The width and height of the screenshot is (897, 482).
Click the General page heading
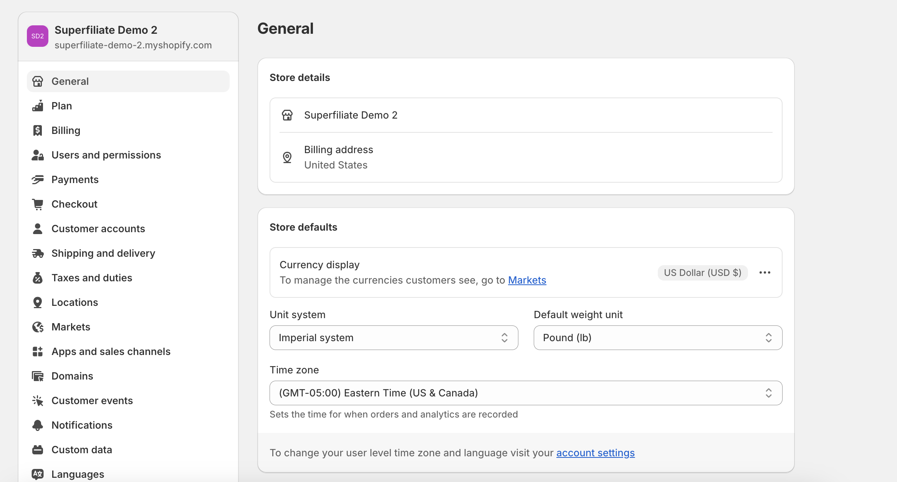(x=285, y=28)
